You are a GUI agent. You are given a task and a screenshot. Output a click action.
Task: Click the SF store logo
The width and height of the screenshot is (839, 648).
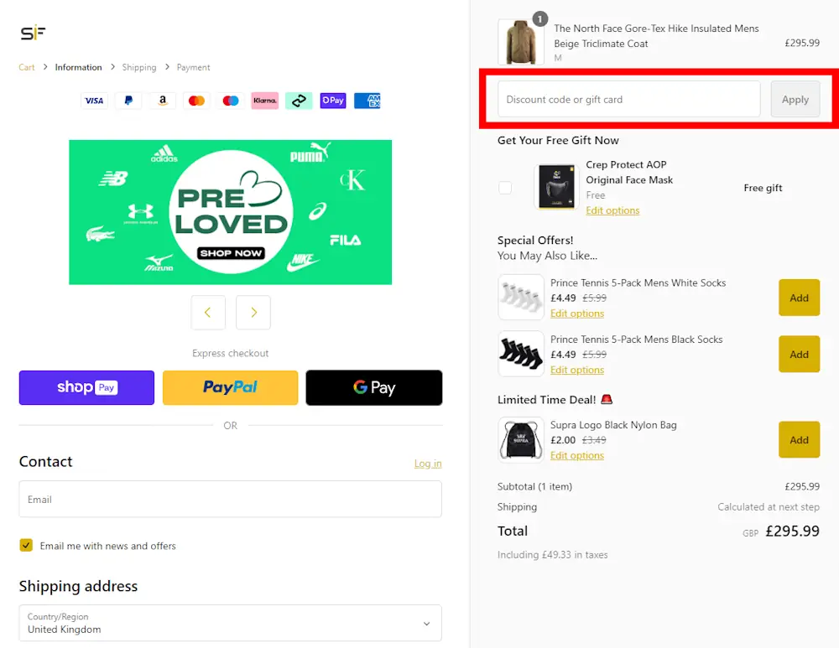pyautogui.click(x=34, y=33)
